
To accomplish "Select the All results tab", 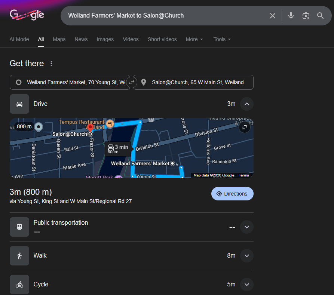I will click(x=41, y=39).
